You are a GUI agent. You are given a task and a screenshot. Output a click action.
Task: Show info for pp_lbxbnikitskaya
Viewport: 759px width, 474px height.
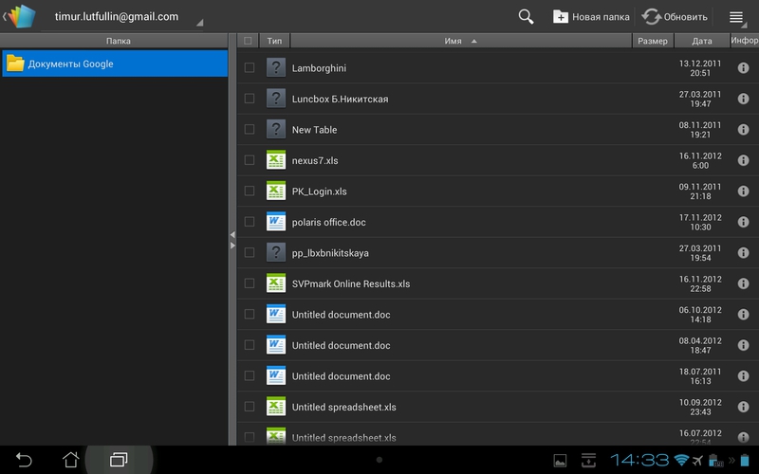click(743, 252)
